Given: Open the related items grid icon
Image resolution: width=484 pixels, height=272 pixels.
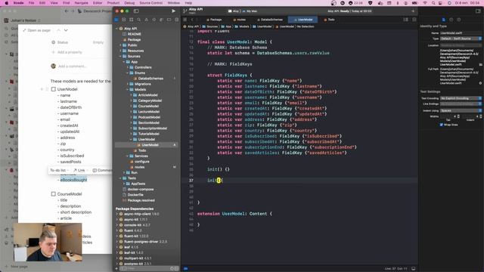Looking at the screenshot, I should (x=185, y=20).
